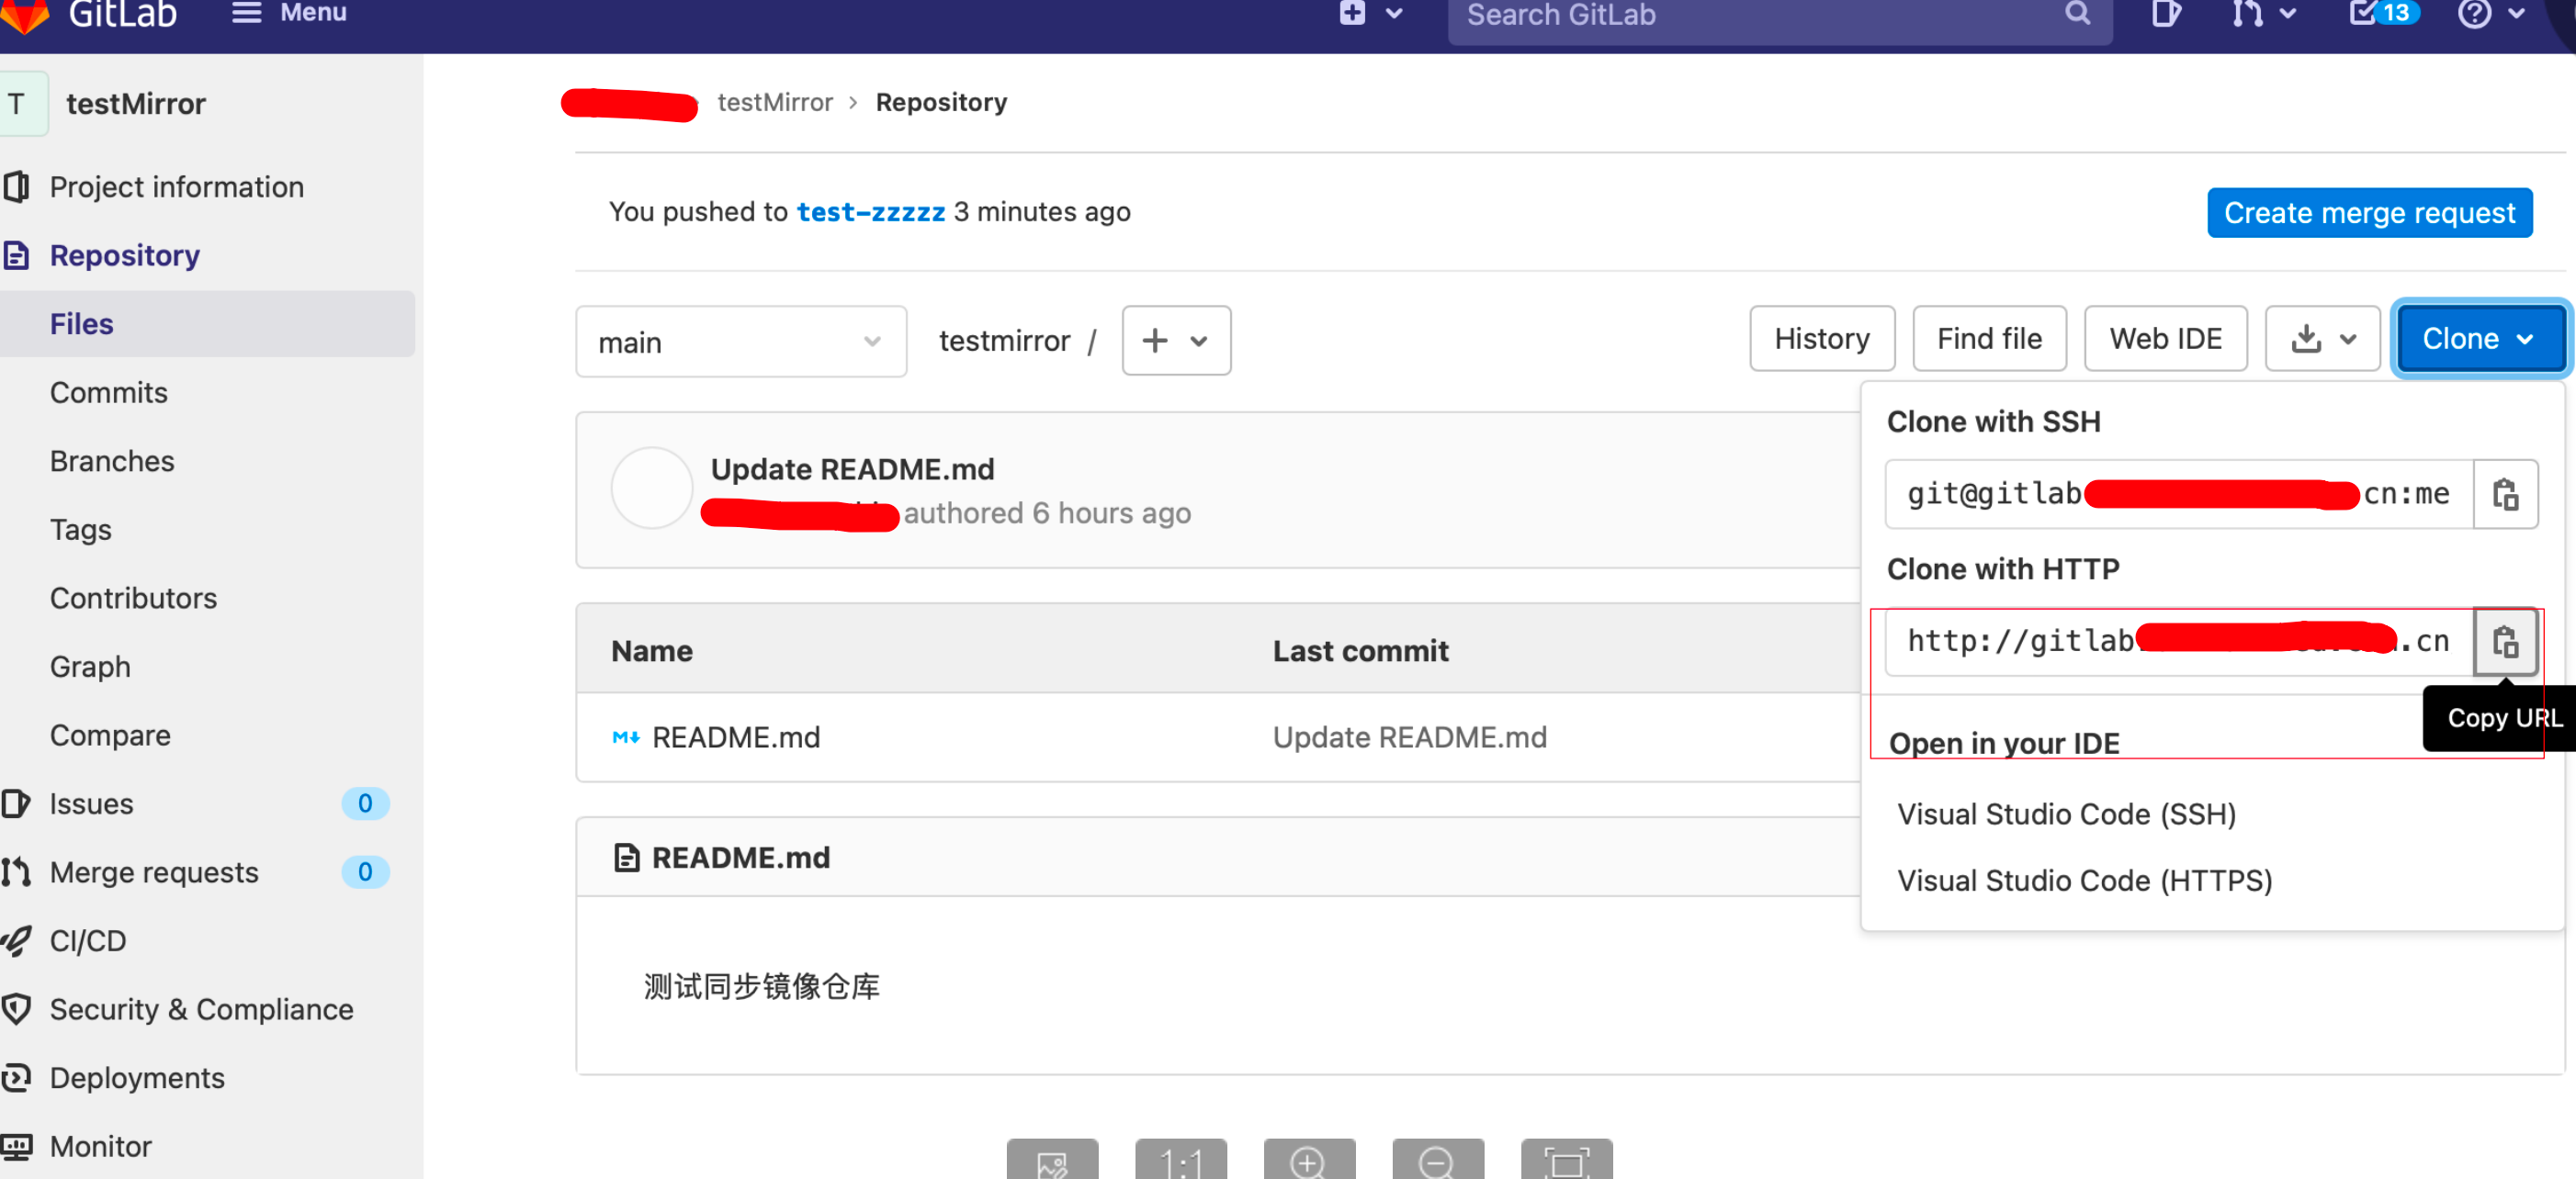The image size is (2576, 1179).
Task: Toggle fullscreen view of the image
Action: [1566, 1162]
